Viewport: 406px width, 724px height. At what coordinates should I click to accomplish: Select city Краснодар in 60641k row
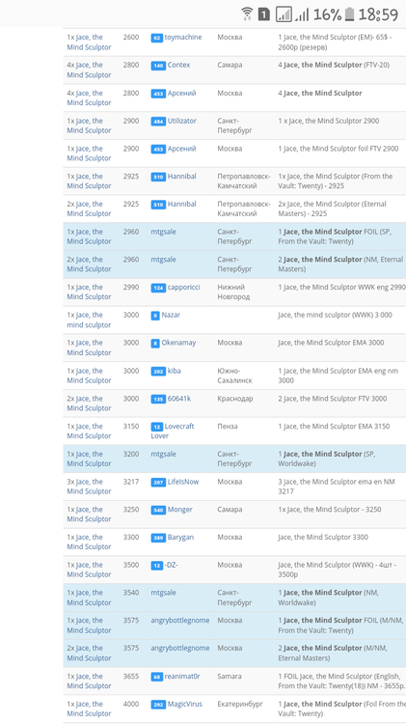[235, 399]
